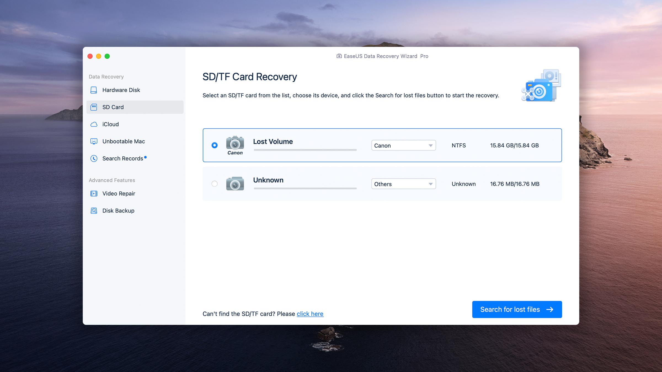This screenshot has width=662, height=372.
Task: Minimize the window with the yellow button
Action: pos(98,56)
